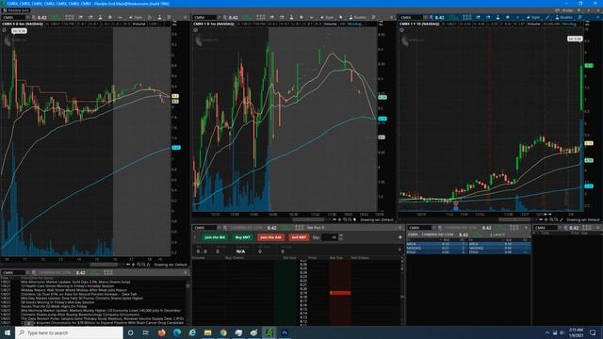This screenshot has width=603, height=339.
Task: Click the Join the Bid button
Action: pos(215,237)
